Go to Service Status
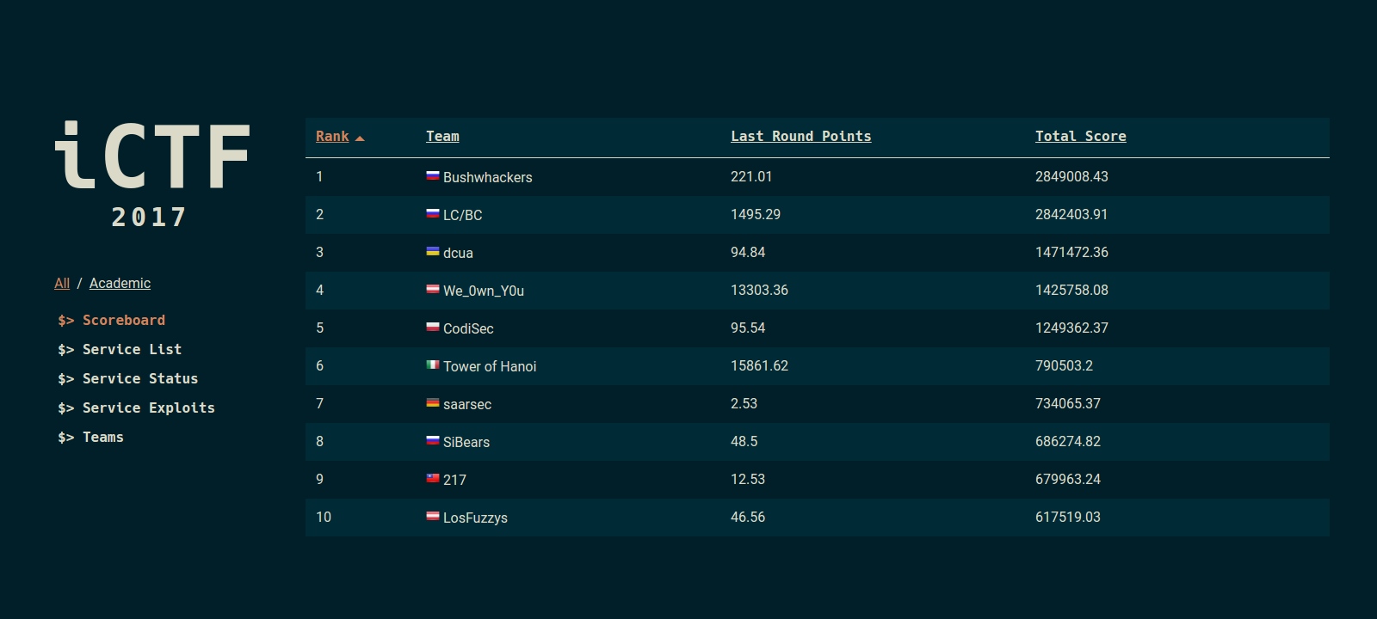1377x619 pixels. [127, 378]
